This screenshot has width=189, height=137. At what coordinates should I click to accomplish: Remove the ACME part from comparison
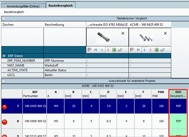pos(165,33)
